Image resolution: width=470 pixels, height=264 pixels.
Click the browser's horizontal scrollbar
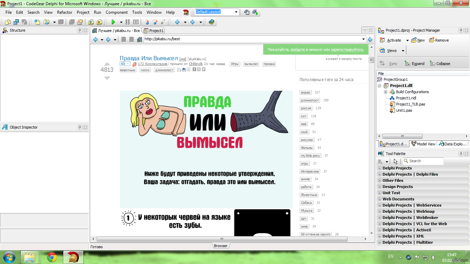tap(227, 239)
